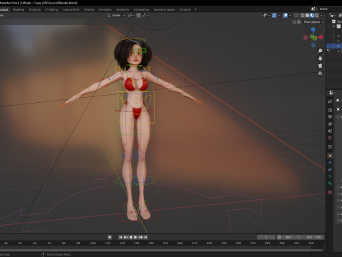Open the gizmo options dropdown arrow
Screen dimensions: 342x257
point(279,16)
